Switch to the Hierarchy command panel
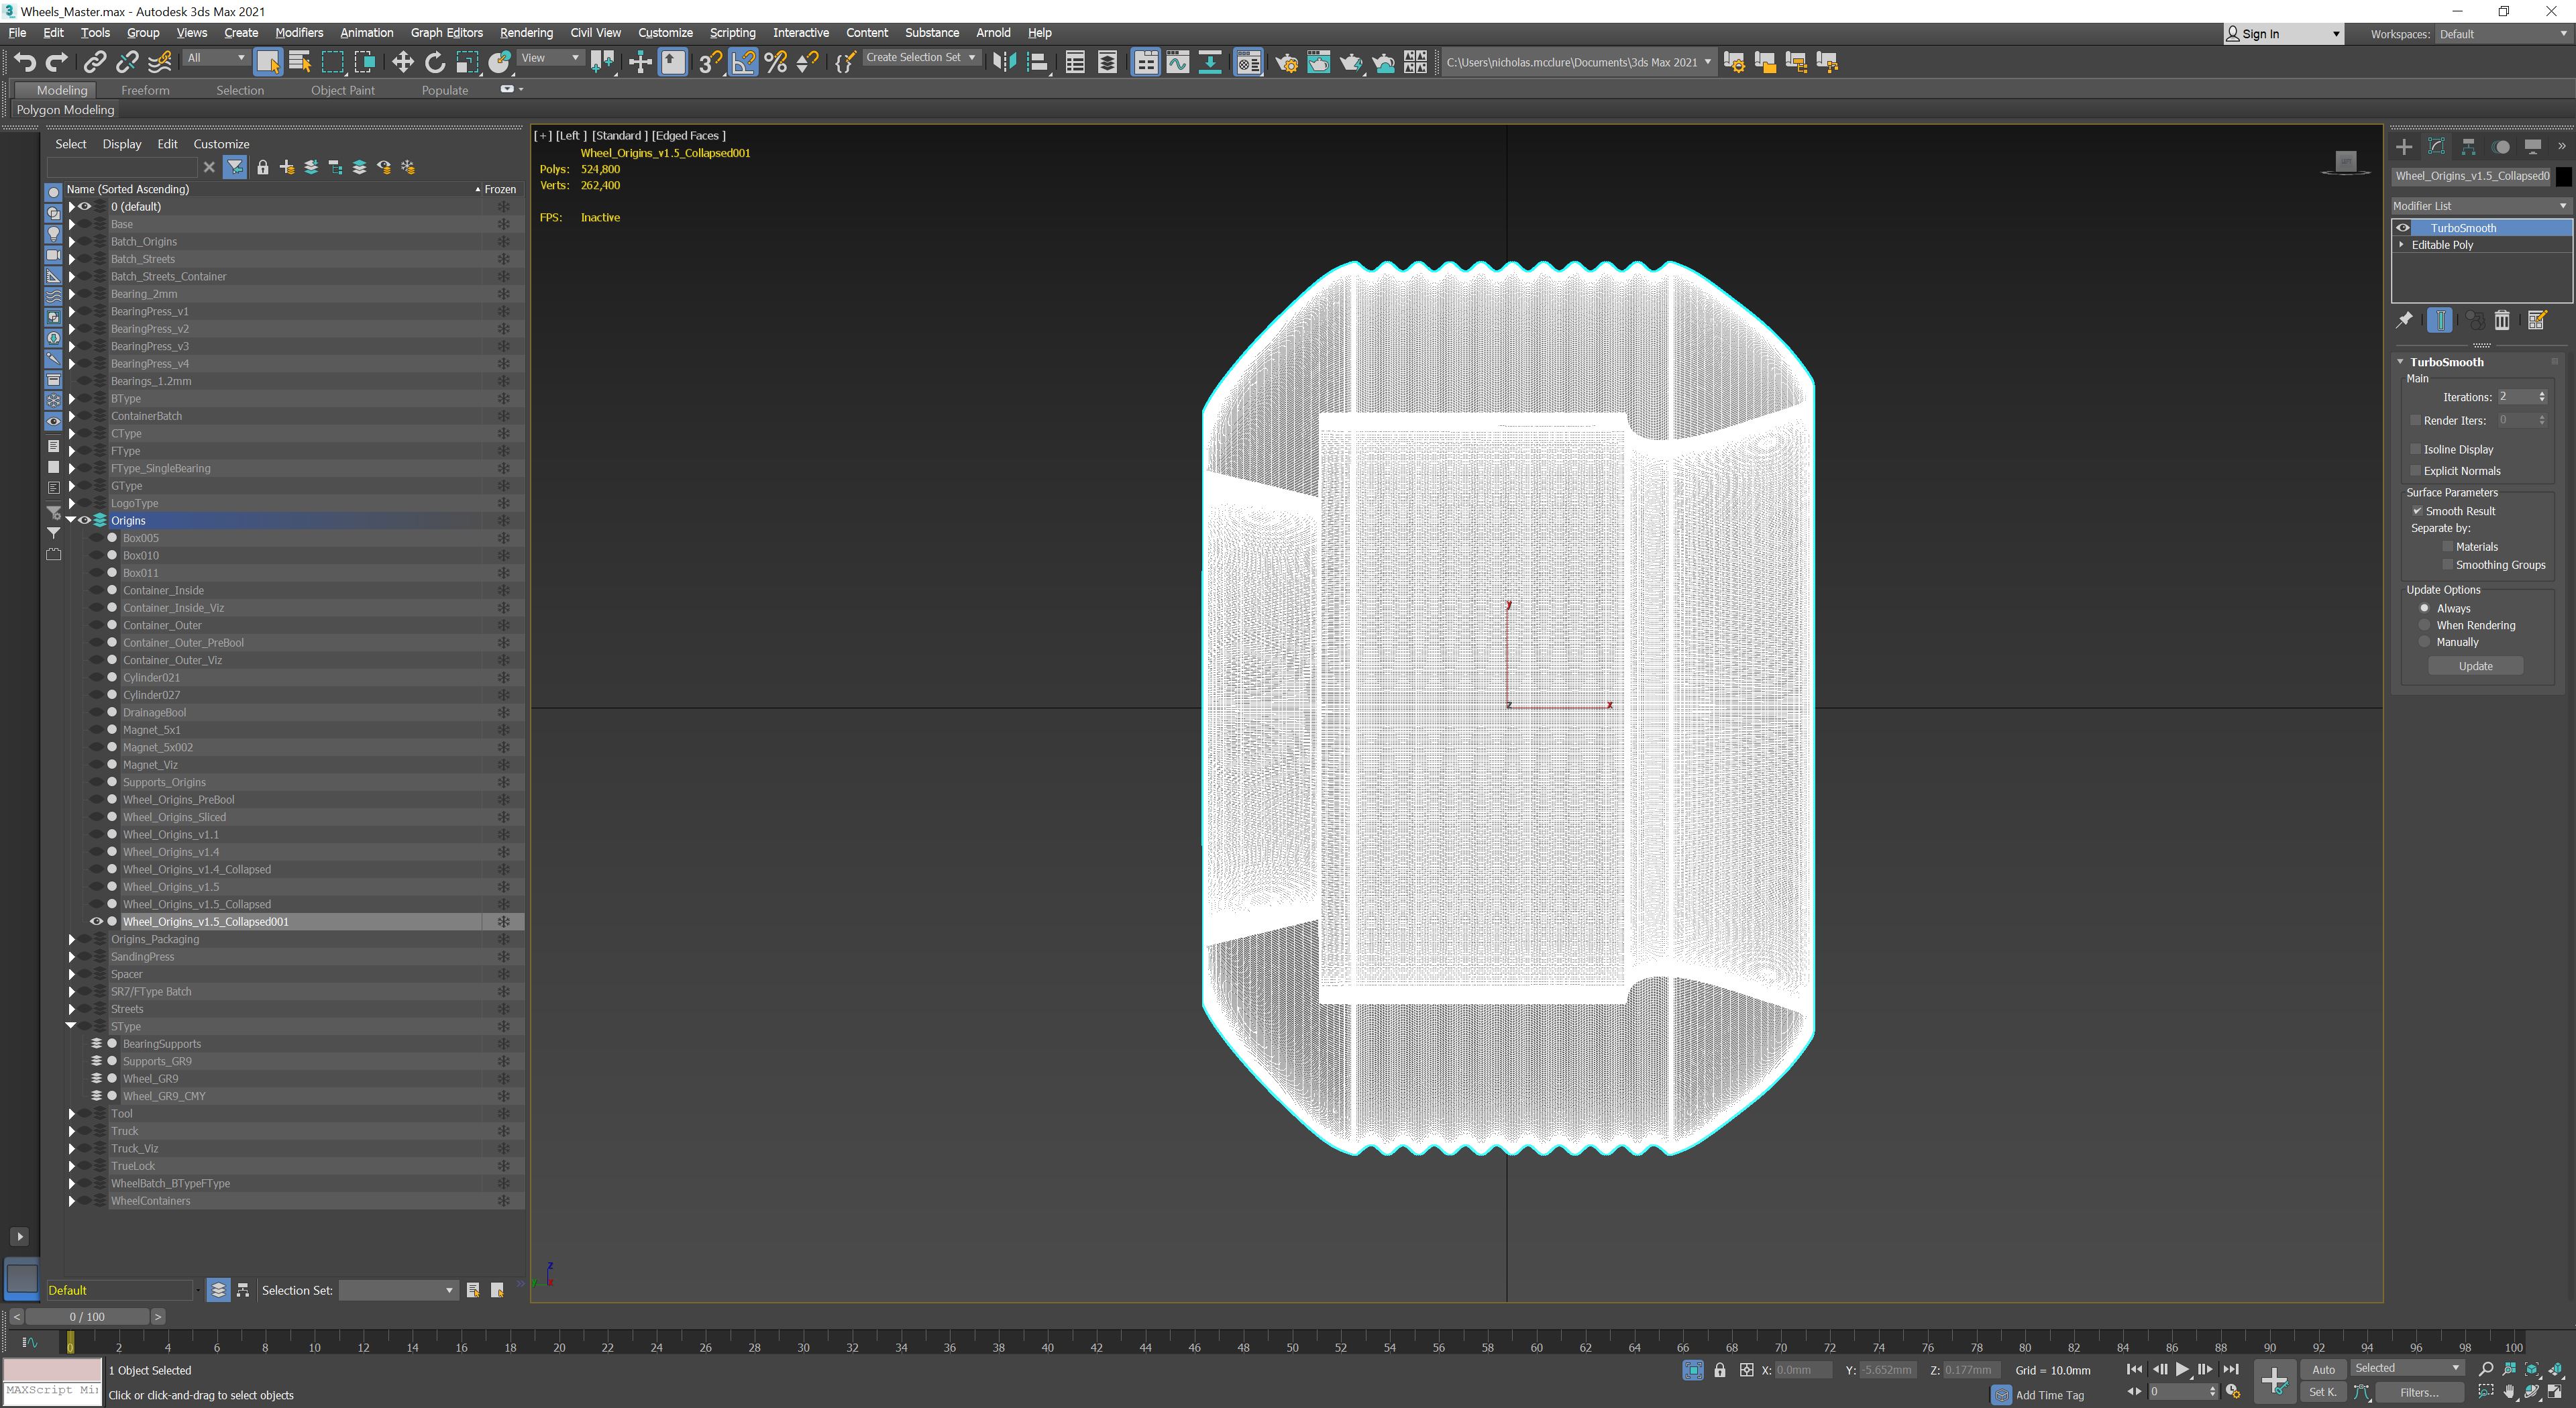Image resolution: width=2576 pixels, height=1408 pixels. tap(2469, 147)
